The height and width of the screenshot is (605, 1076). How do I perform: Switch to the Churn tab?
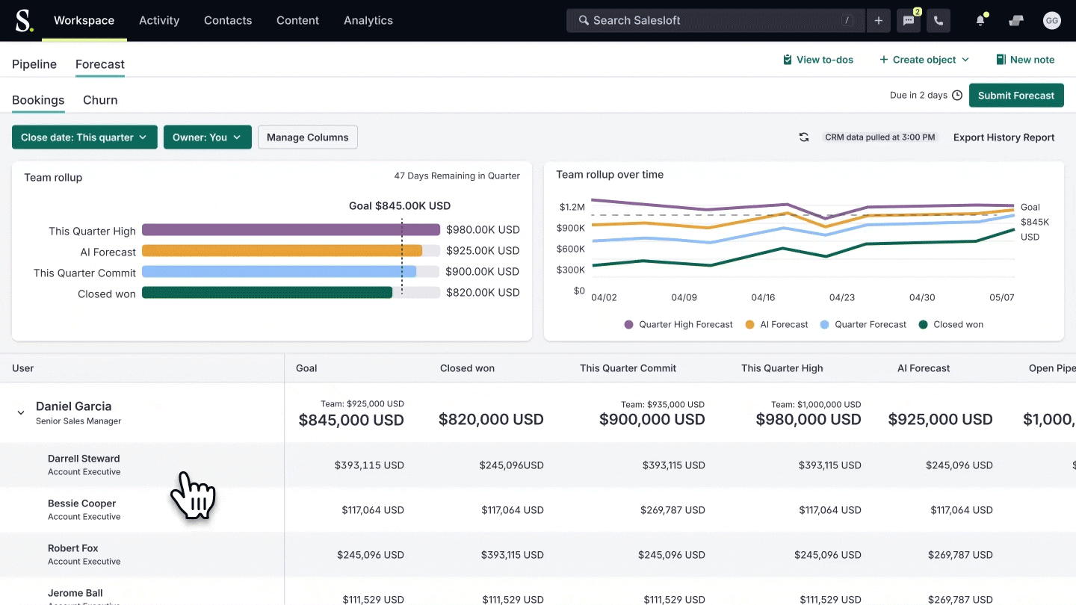pos(100,100)
